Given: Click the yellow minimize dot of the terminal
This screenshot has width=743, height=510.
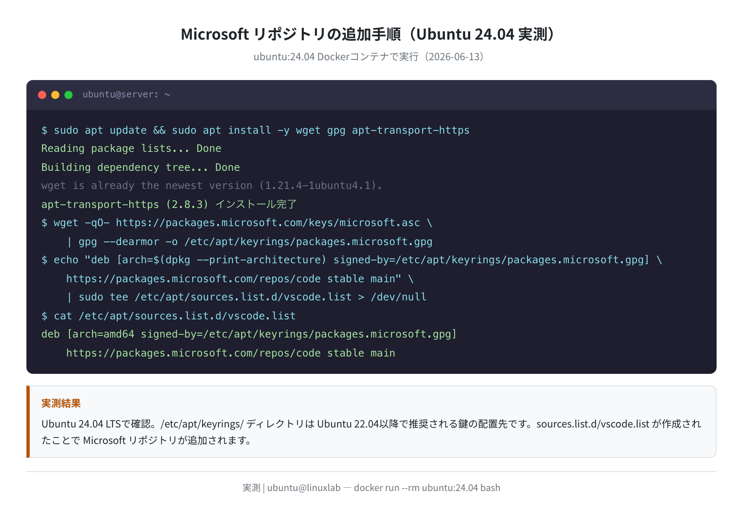Looking at the screenshot, I should pyautogui.click(x=55, y=95).
